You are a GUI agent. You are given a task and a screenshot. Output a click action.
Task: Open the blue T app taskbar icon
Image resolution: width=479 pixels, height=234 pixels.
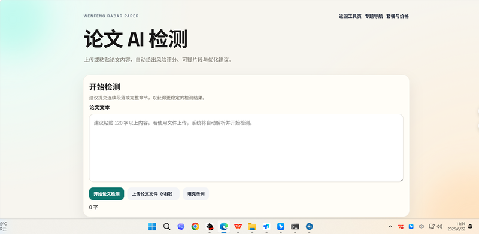266,226
